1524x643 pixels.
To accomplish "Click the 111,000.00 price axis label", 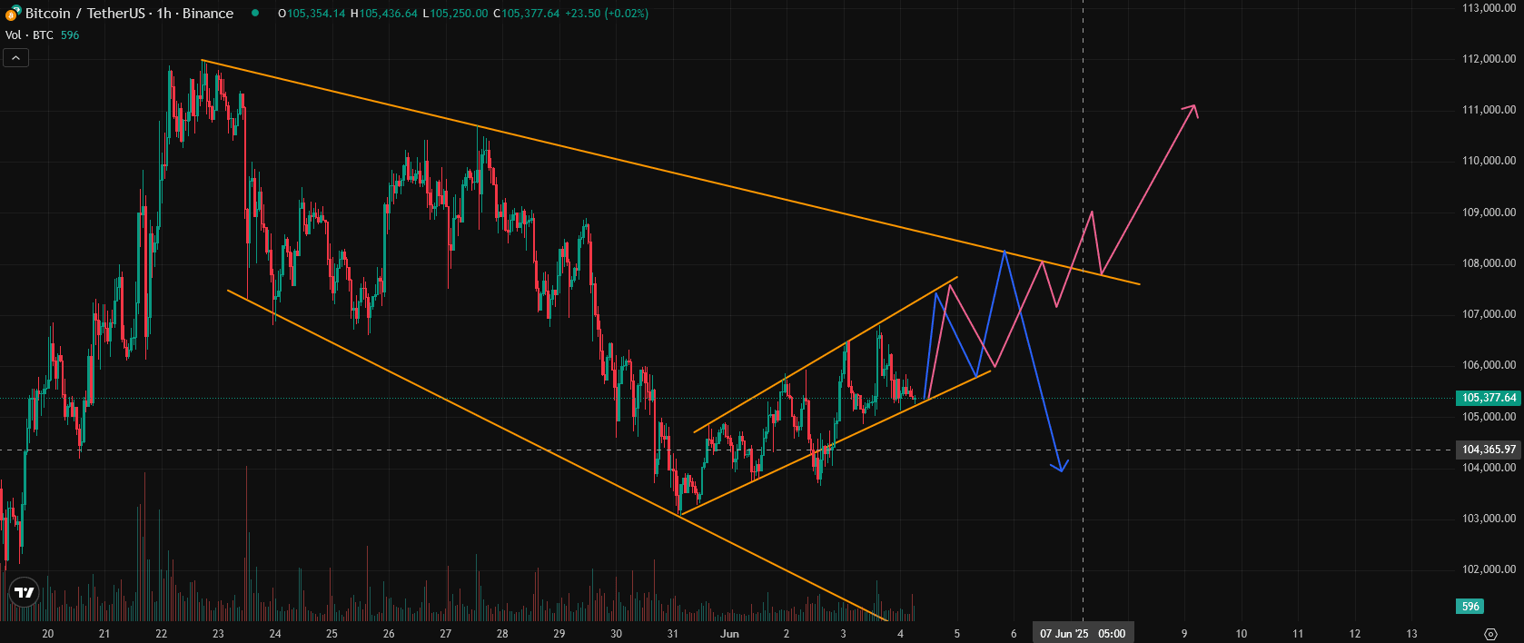I will [x=1489, y=110].
